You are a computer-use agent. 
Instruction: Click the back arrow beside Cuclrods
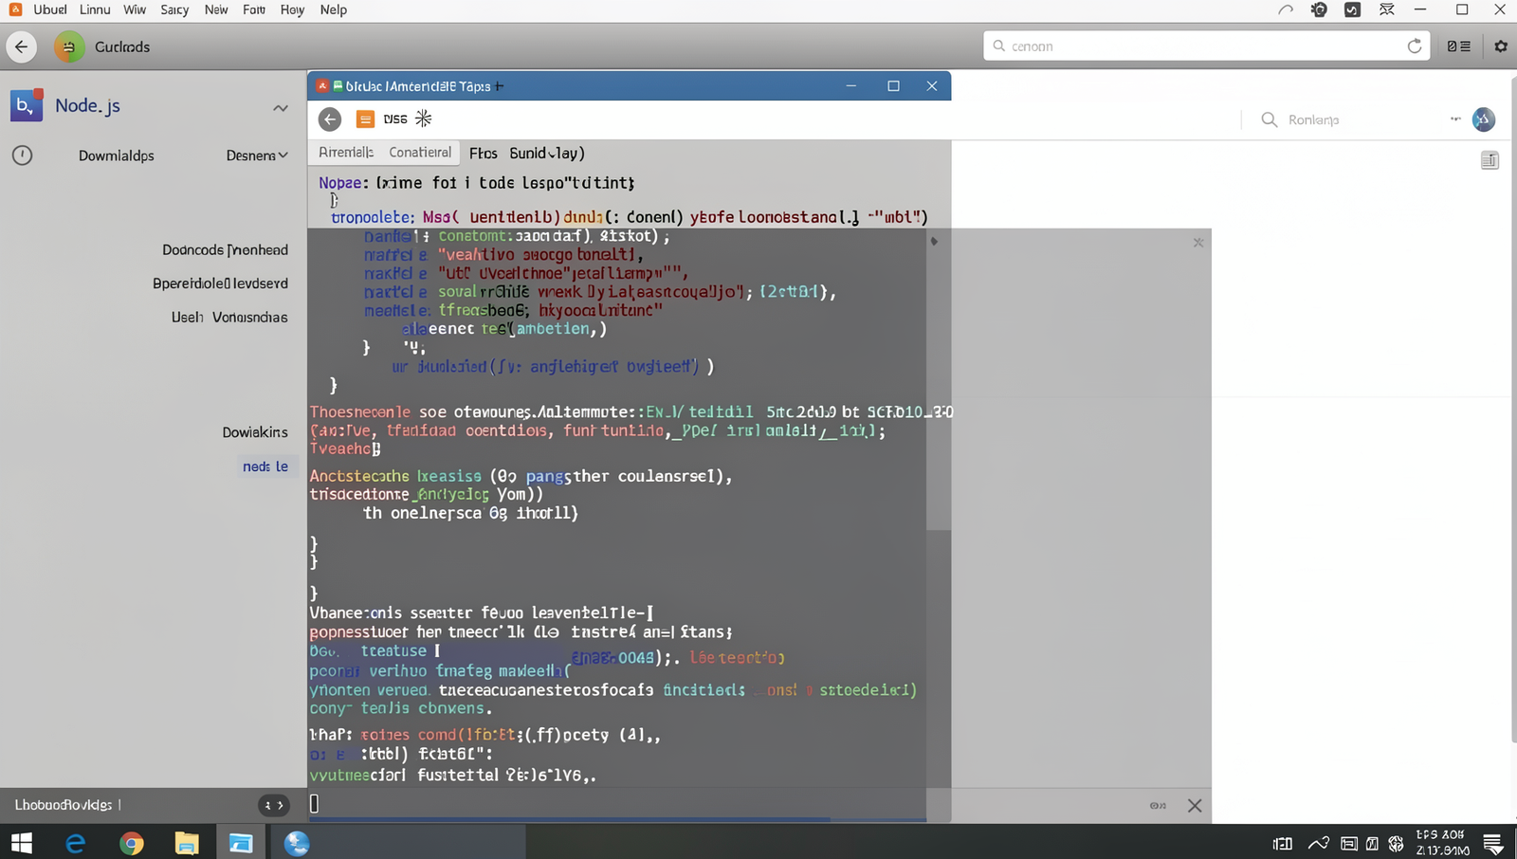pyautogui.click(x=21, y=46)
